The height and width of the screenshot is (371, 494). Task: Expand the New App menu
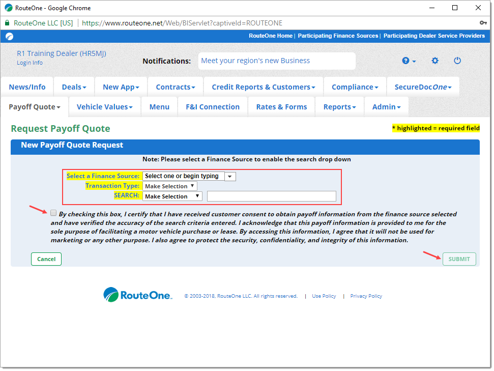pyautogui.click(x=121, y=87)
